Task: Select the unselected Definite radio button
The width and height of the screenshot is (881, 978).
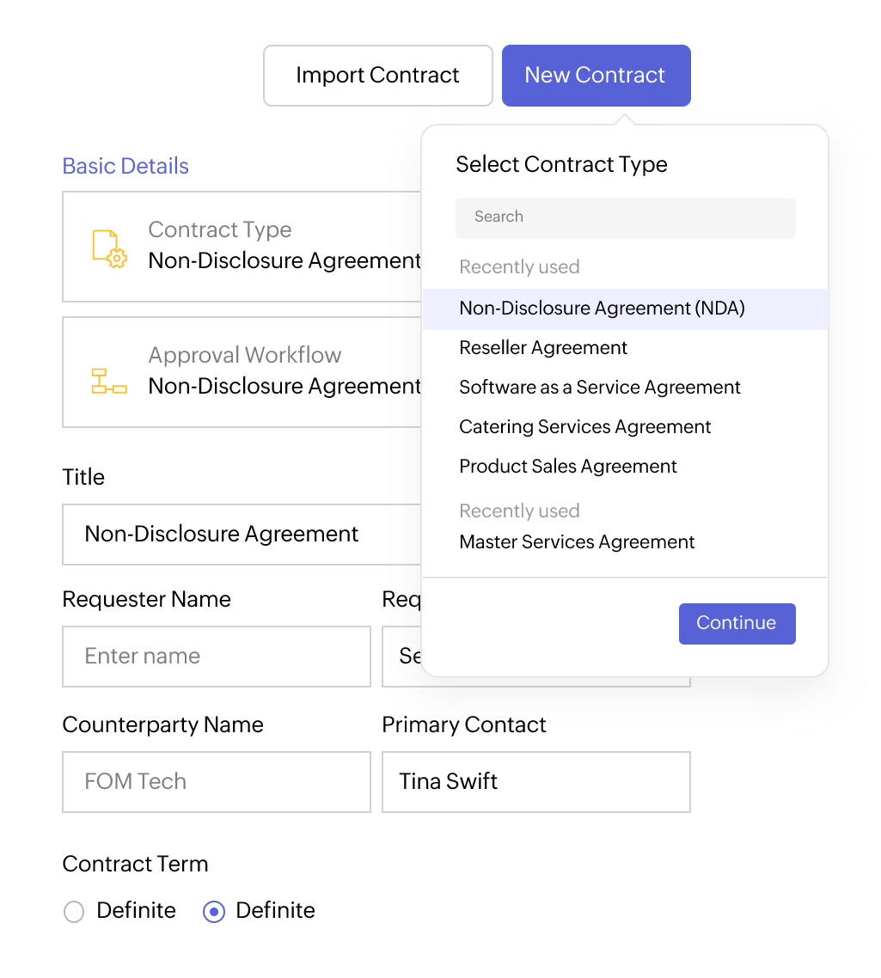Action: pos(74,912)
